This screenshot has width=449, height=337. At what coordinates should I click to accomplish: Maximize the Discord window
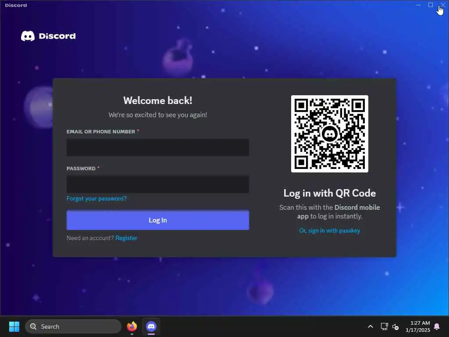(431, 5)
